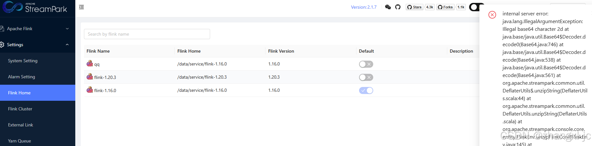The image size is (592, 146).
Task: Click the StreamPark logo
Action: point(35,7)
